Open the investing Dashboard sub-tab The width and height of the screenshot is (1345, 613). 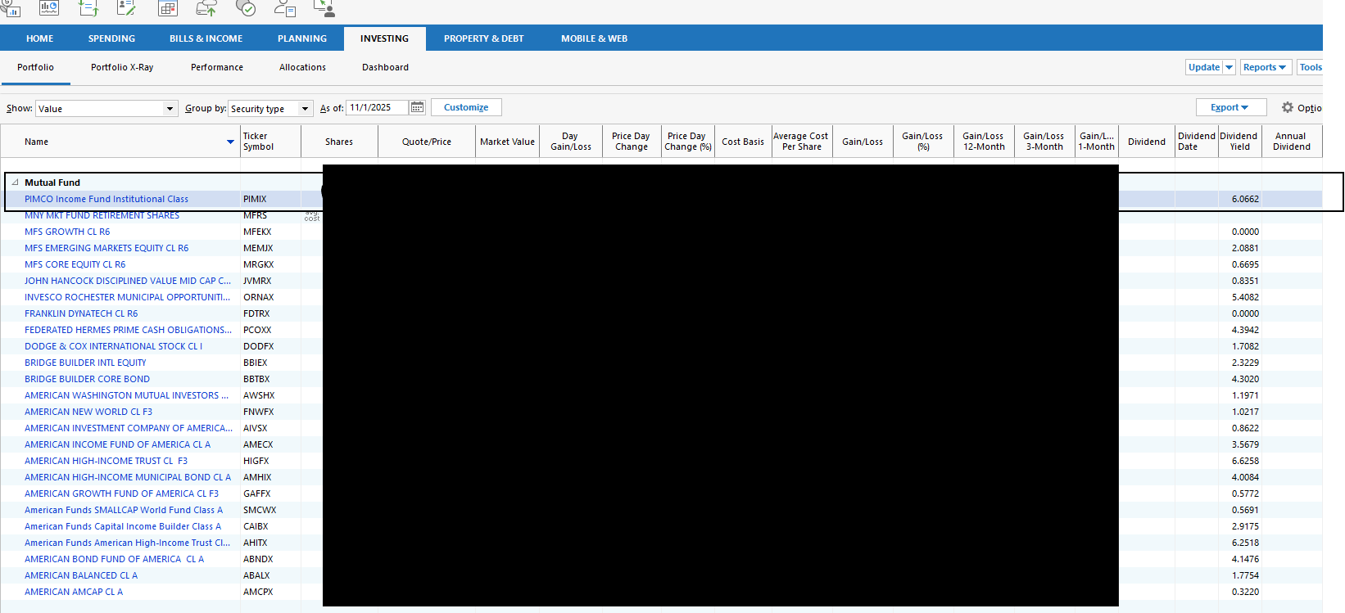pos(385,67)
